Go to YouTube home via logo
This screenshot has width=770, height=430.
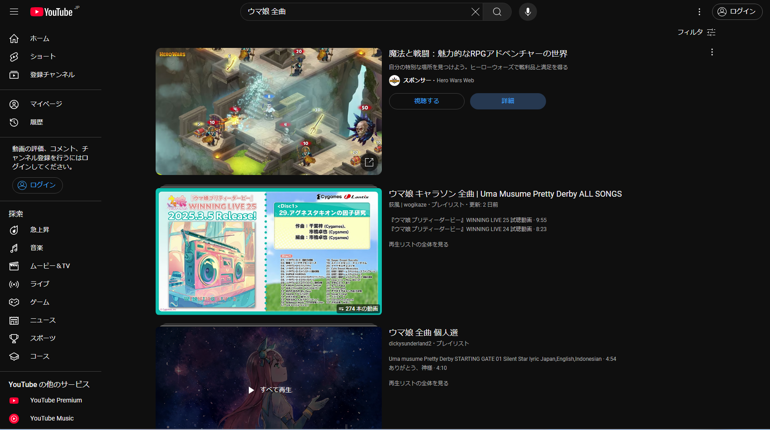click(52, 12)
